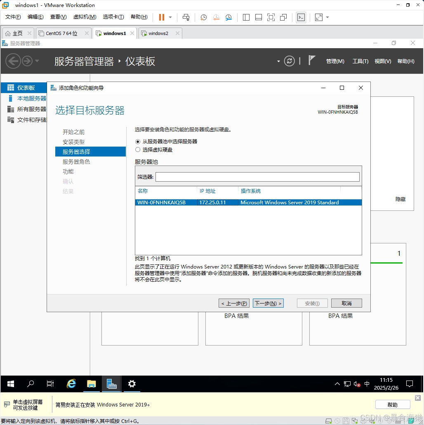
Task: Select 从服务器池中选择服务器 radio button
Action: 138,142
